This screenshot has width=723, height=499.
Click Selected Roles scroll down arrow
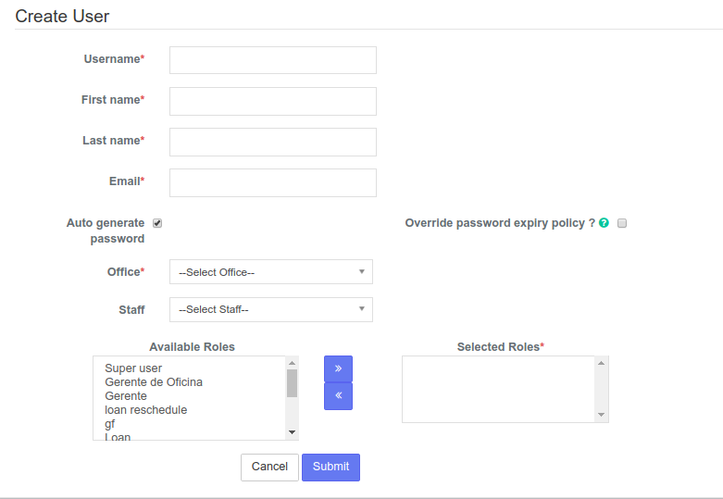click(x=601, y=415)
